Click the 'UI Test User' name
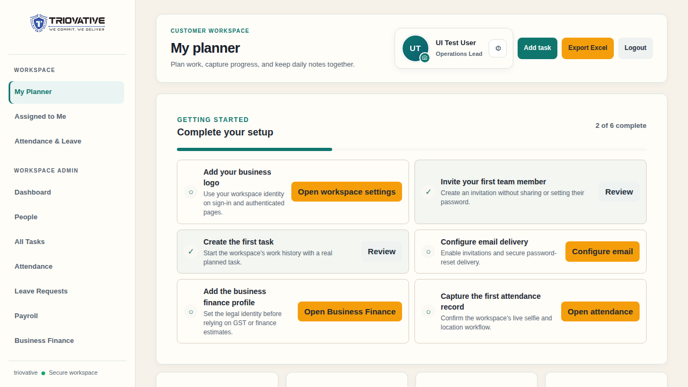Viewport: 688px width, 387px height. click(x=456, y=43)
